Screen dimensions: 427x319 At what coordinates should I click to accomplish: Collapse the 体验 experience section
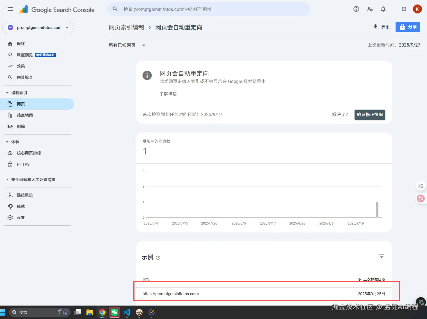tap(13, 142)
